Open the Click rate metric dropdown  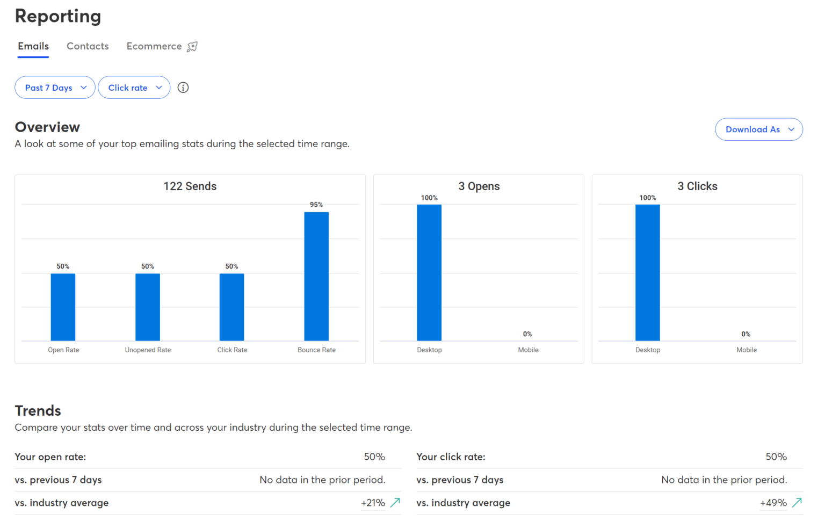coord(134,87)
